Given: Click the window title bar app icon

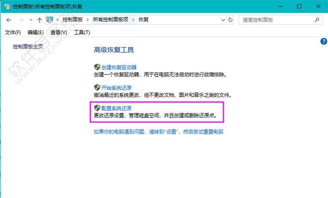Looking at the screenshot, I should (x=7, y=6).
